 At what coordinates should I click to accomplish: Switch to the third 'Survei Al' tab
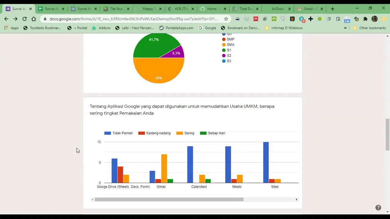pos(83,9)
